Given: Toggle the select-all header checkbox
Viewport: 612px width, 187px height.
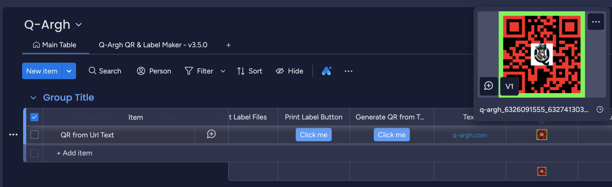Looking at the screenshot, I should (x=34, y=117).
